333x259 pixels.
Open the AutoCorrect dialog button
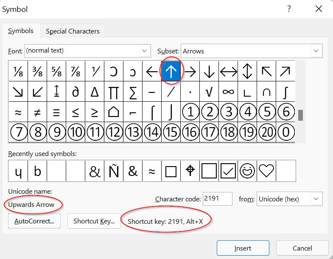[34, 221]
